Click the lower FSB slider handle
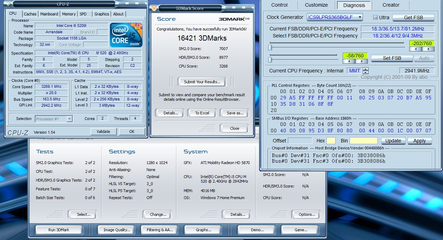 (270, 59)
